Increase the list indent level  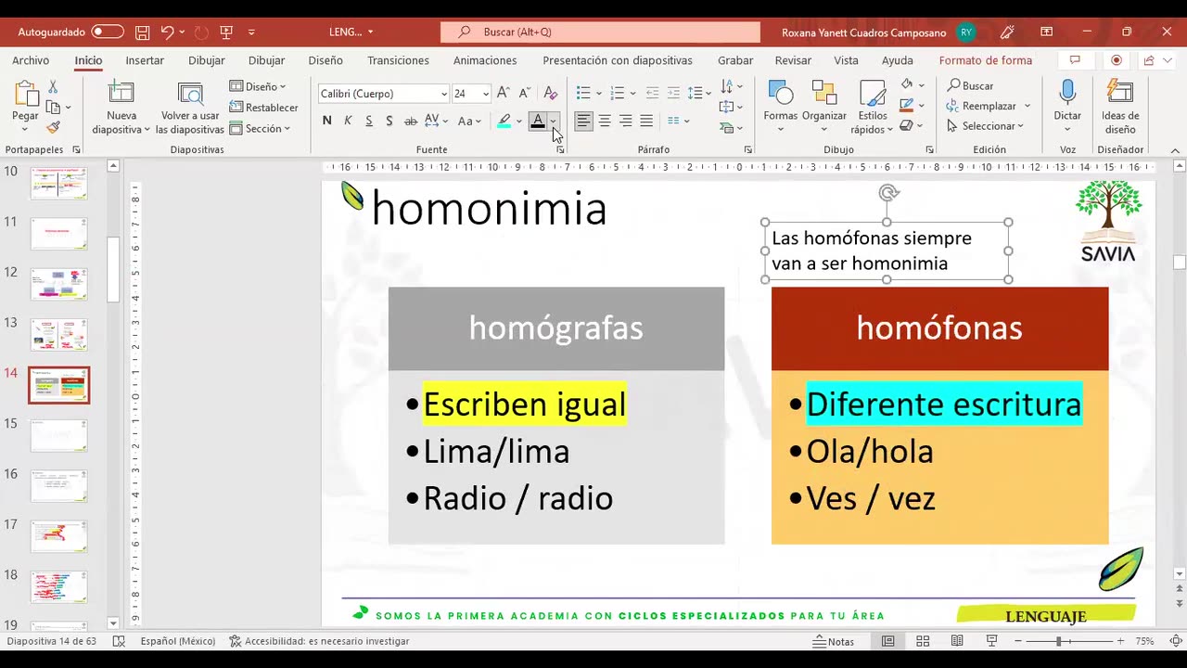coord(673,93)
